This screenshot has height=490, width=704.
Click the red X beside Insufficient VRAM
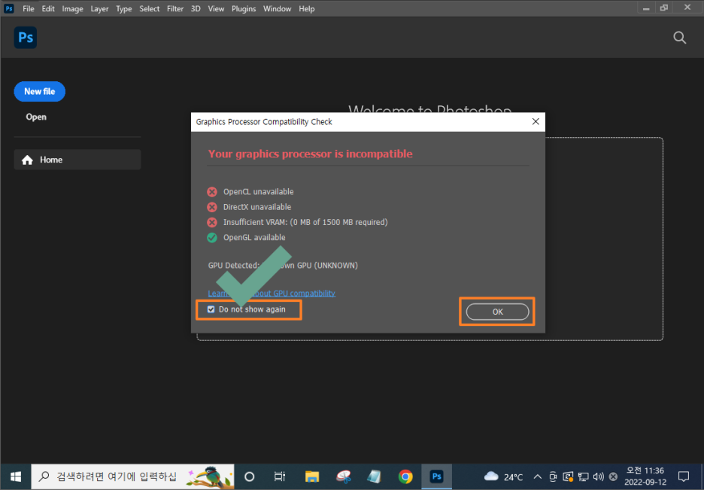click(212, 222)
